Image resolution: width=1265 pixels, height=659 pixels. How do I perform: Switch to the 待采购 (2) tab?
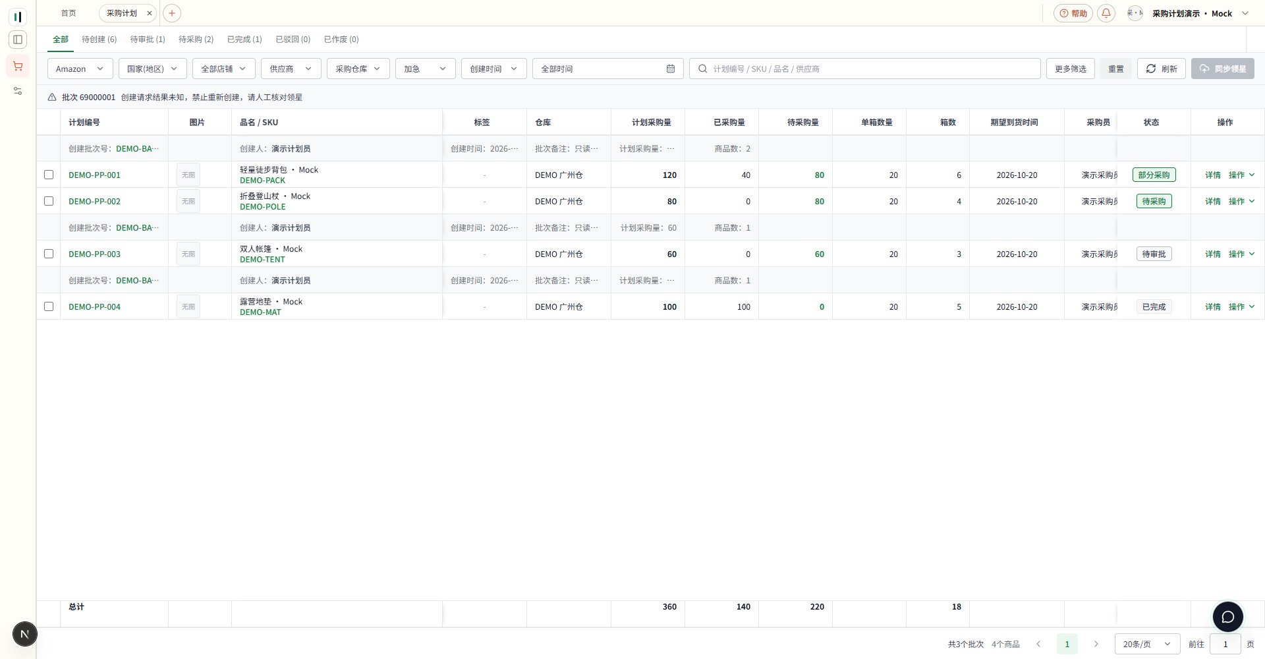click(x=196, y=40)
